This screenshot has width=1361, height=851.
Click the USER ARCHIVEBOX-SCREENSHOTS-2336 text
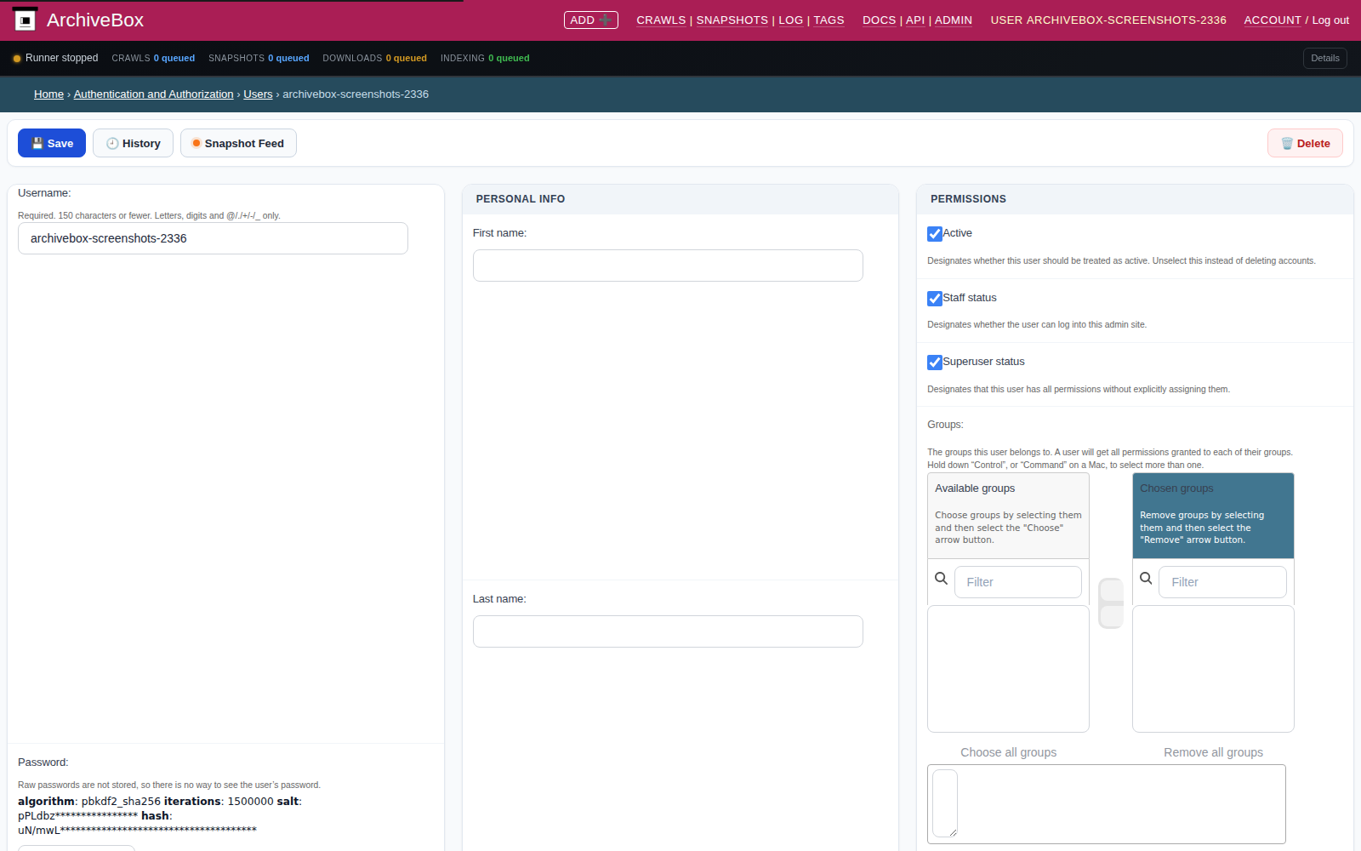coord(1108,20)
